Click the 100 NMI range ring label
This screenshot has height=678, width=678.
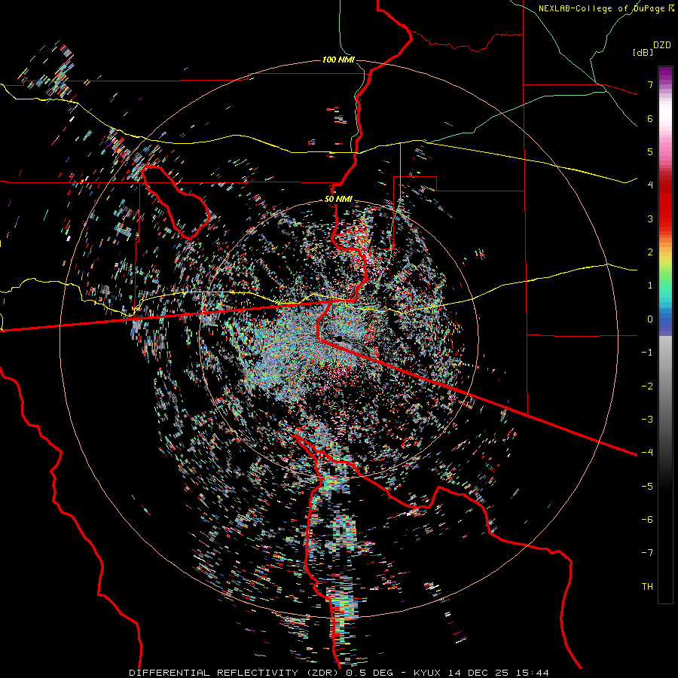coord(338,60)
